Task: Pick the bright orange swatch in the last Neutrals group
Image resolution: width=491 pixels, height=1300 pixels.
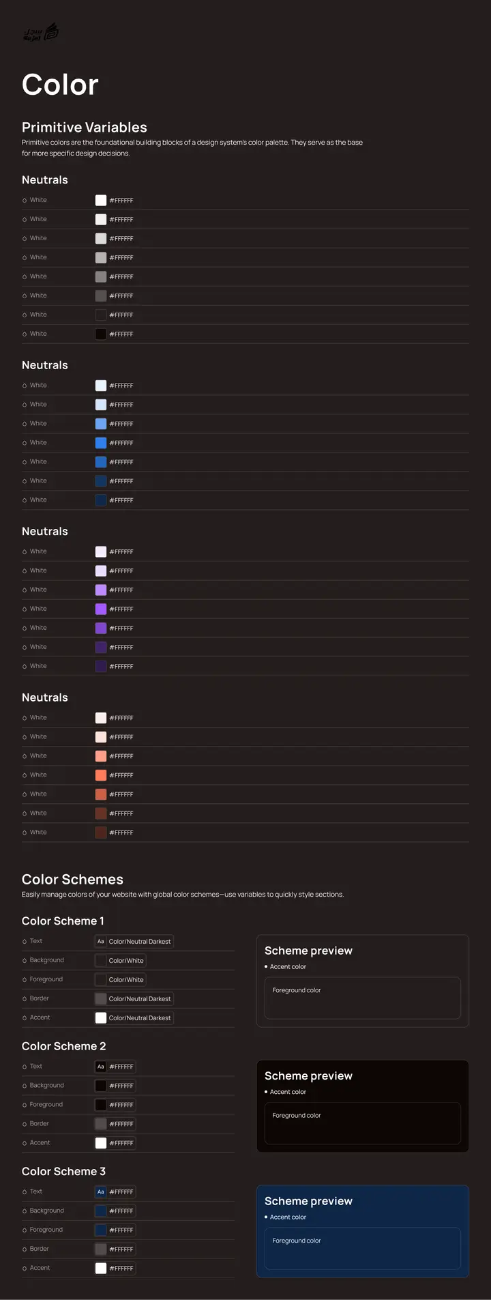Action: pos(101,775)
